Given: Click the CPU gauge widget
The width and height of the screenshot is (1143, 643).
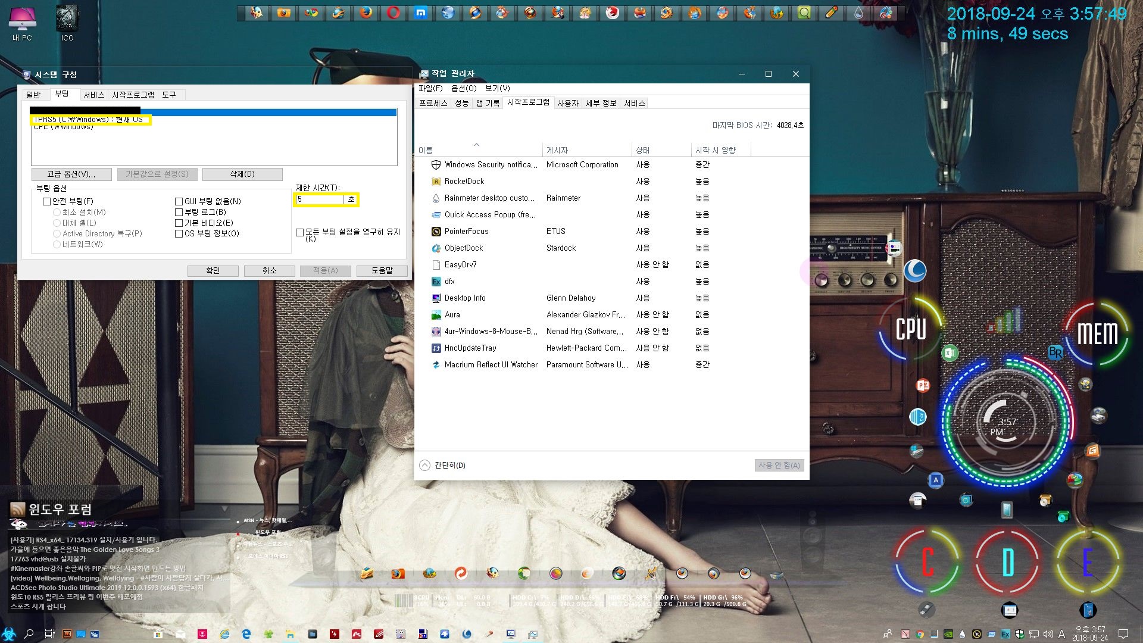Looking at the screenshot, I should pos(911,329).
